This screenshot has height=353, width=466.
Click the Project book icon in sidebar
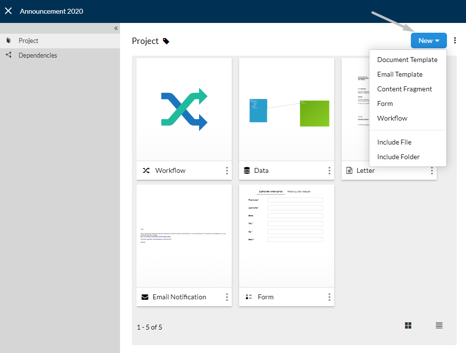point(9,41)
